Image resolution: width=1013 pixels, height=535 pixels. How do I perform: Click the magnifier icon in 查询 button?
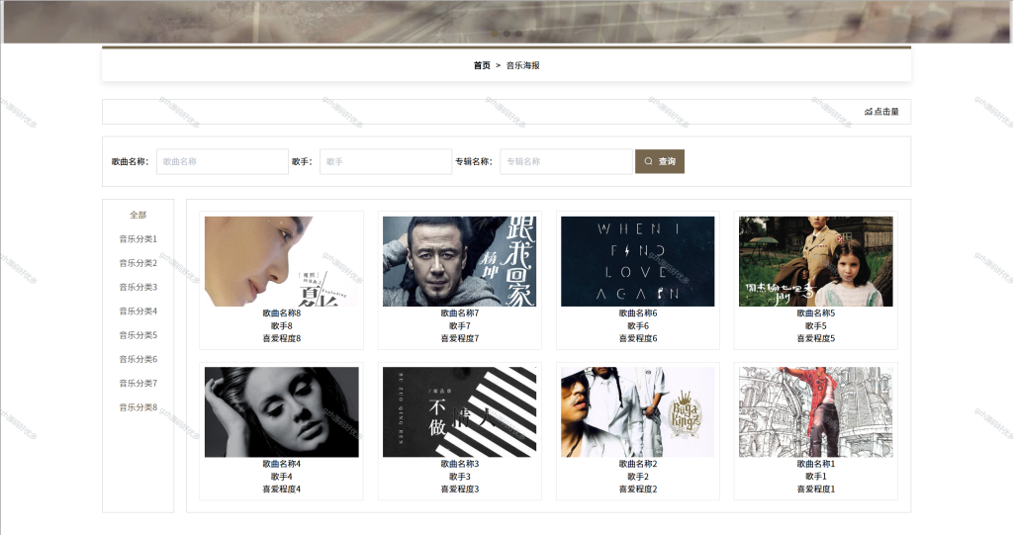(x=648, y=161)
